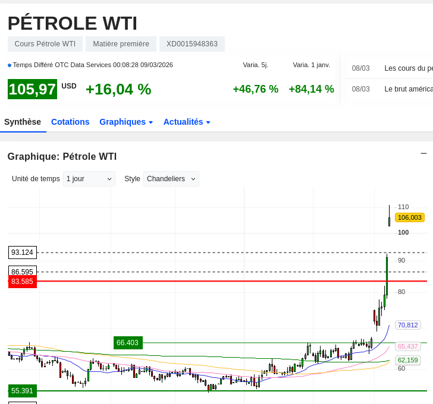Click the 105,97 price value
This screenshot has height=404, width=433.
(32, 89)
